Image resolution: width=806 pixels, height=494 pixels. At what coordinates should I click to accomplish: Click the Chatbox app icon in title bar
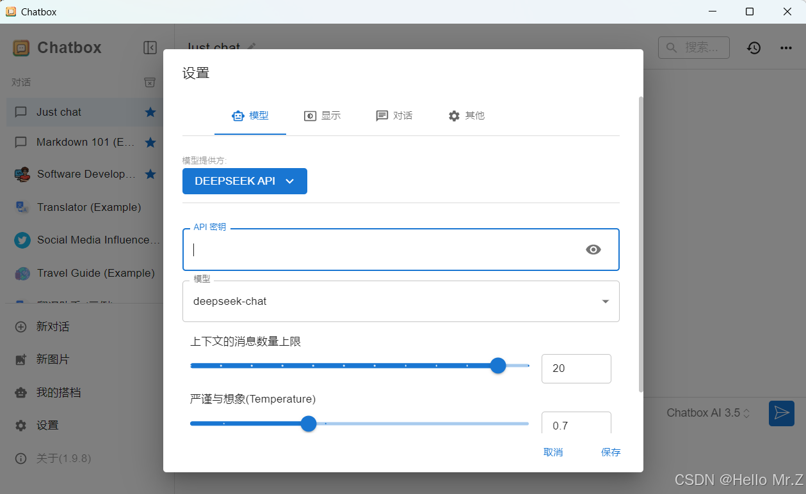[x=11, y=12]
